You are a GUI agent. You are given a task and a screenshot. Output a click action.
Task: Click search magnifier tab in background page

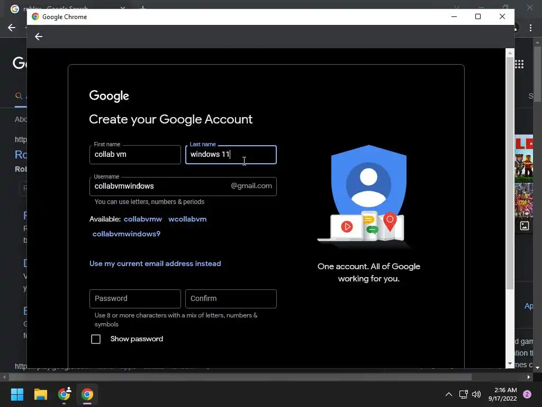click(x=19, y=96)
